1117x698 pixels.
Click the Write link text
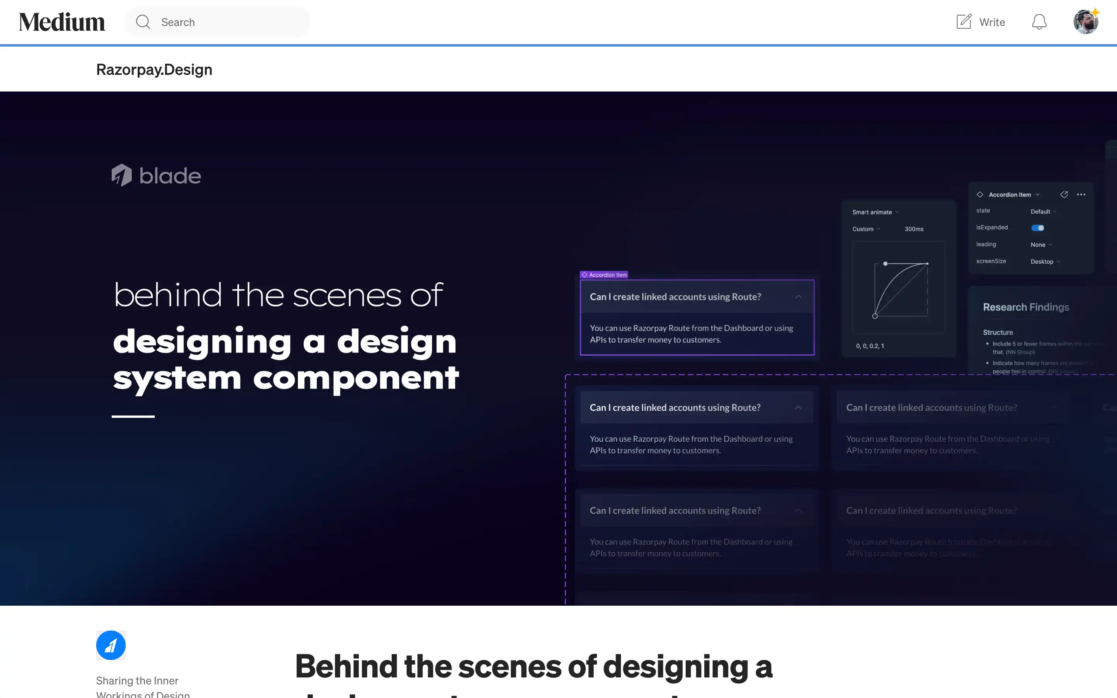click(992, 22)
